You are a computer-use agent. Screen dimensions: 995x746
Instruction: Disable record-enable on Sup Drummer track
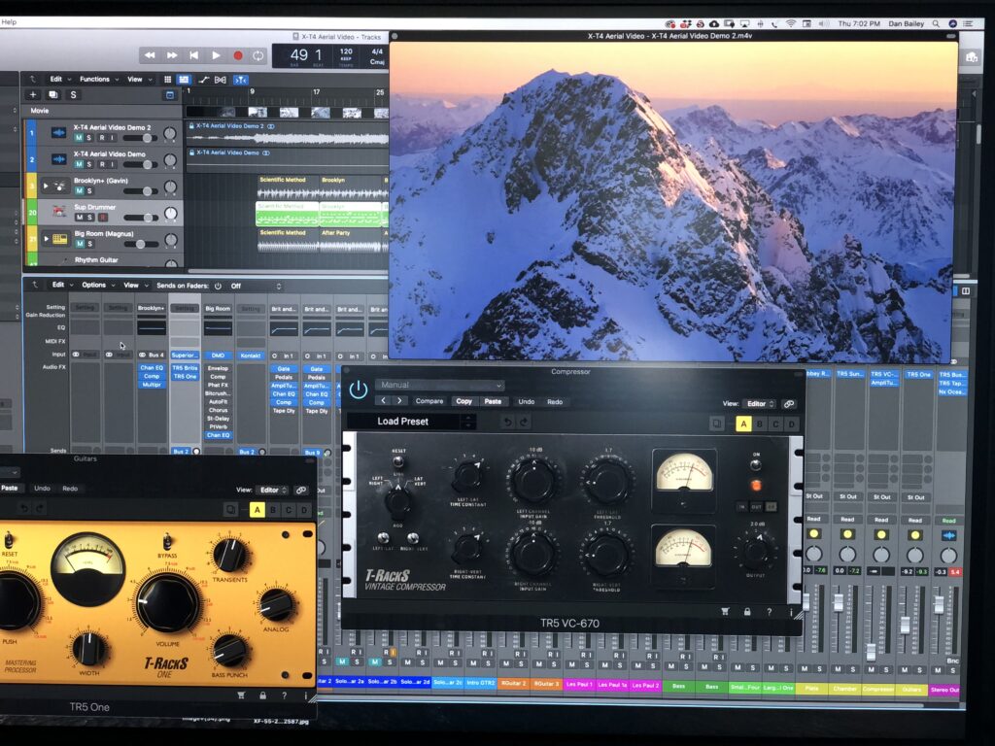(102, 218)
